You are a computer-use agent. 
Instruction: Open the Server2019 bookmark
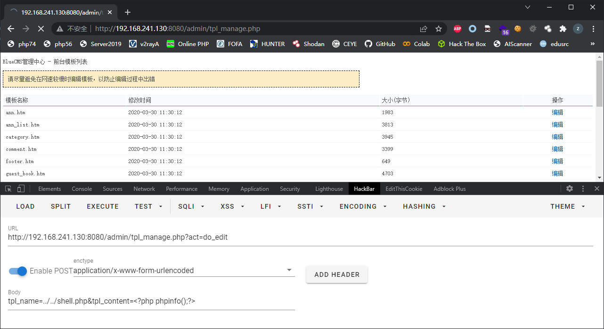click(100, 44)
